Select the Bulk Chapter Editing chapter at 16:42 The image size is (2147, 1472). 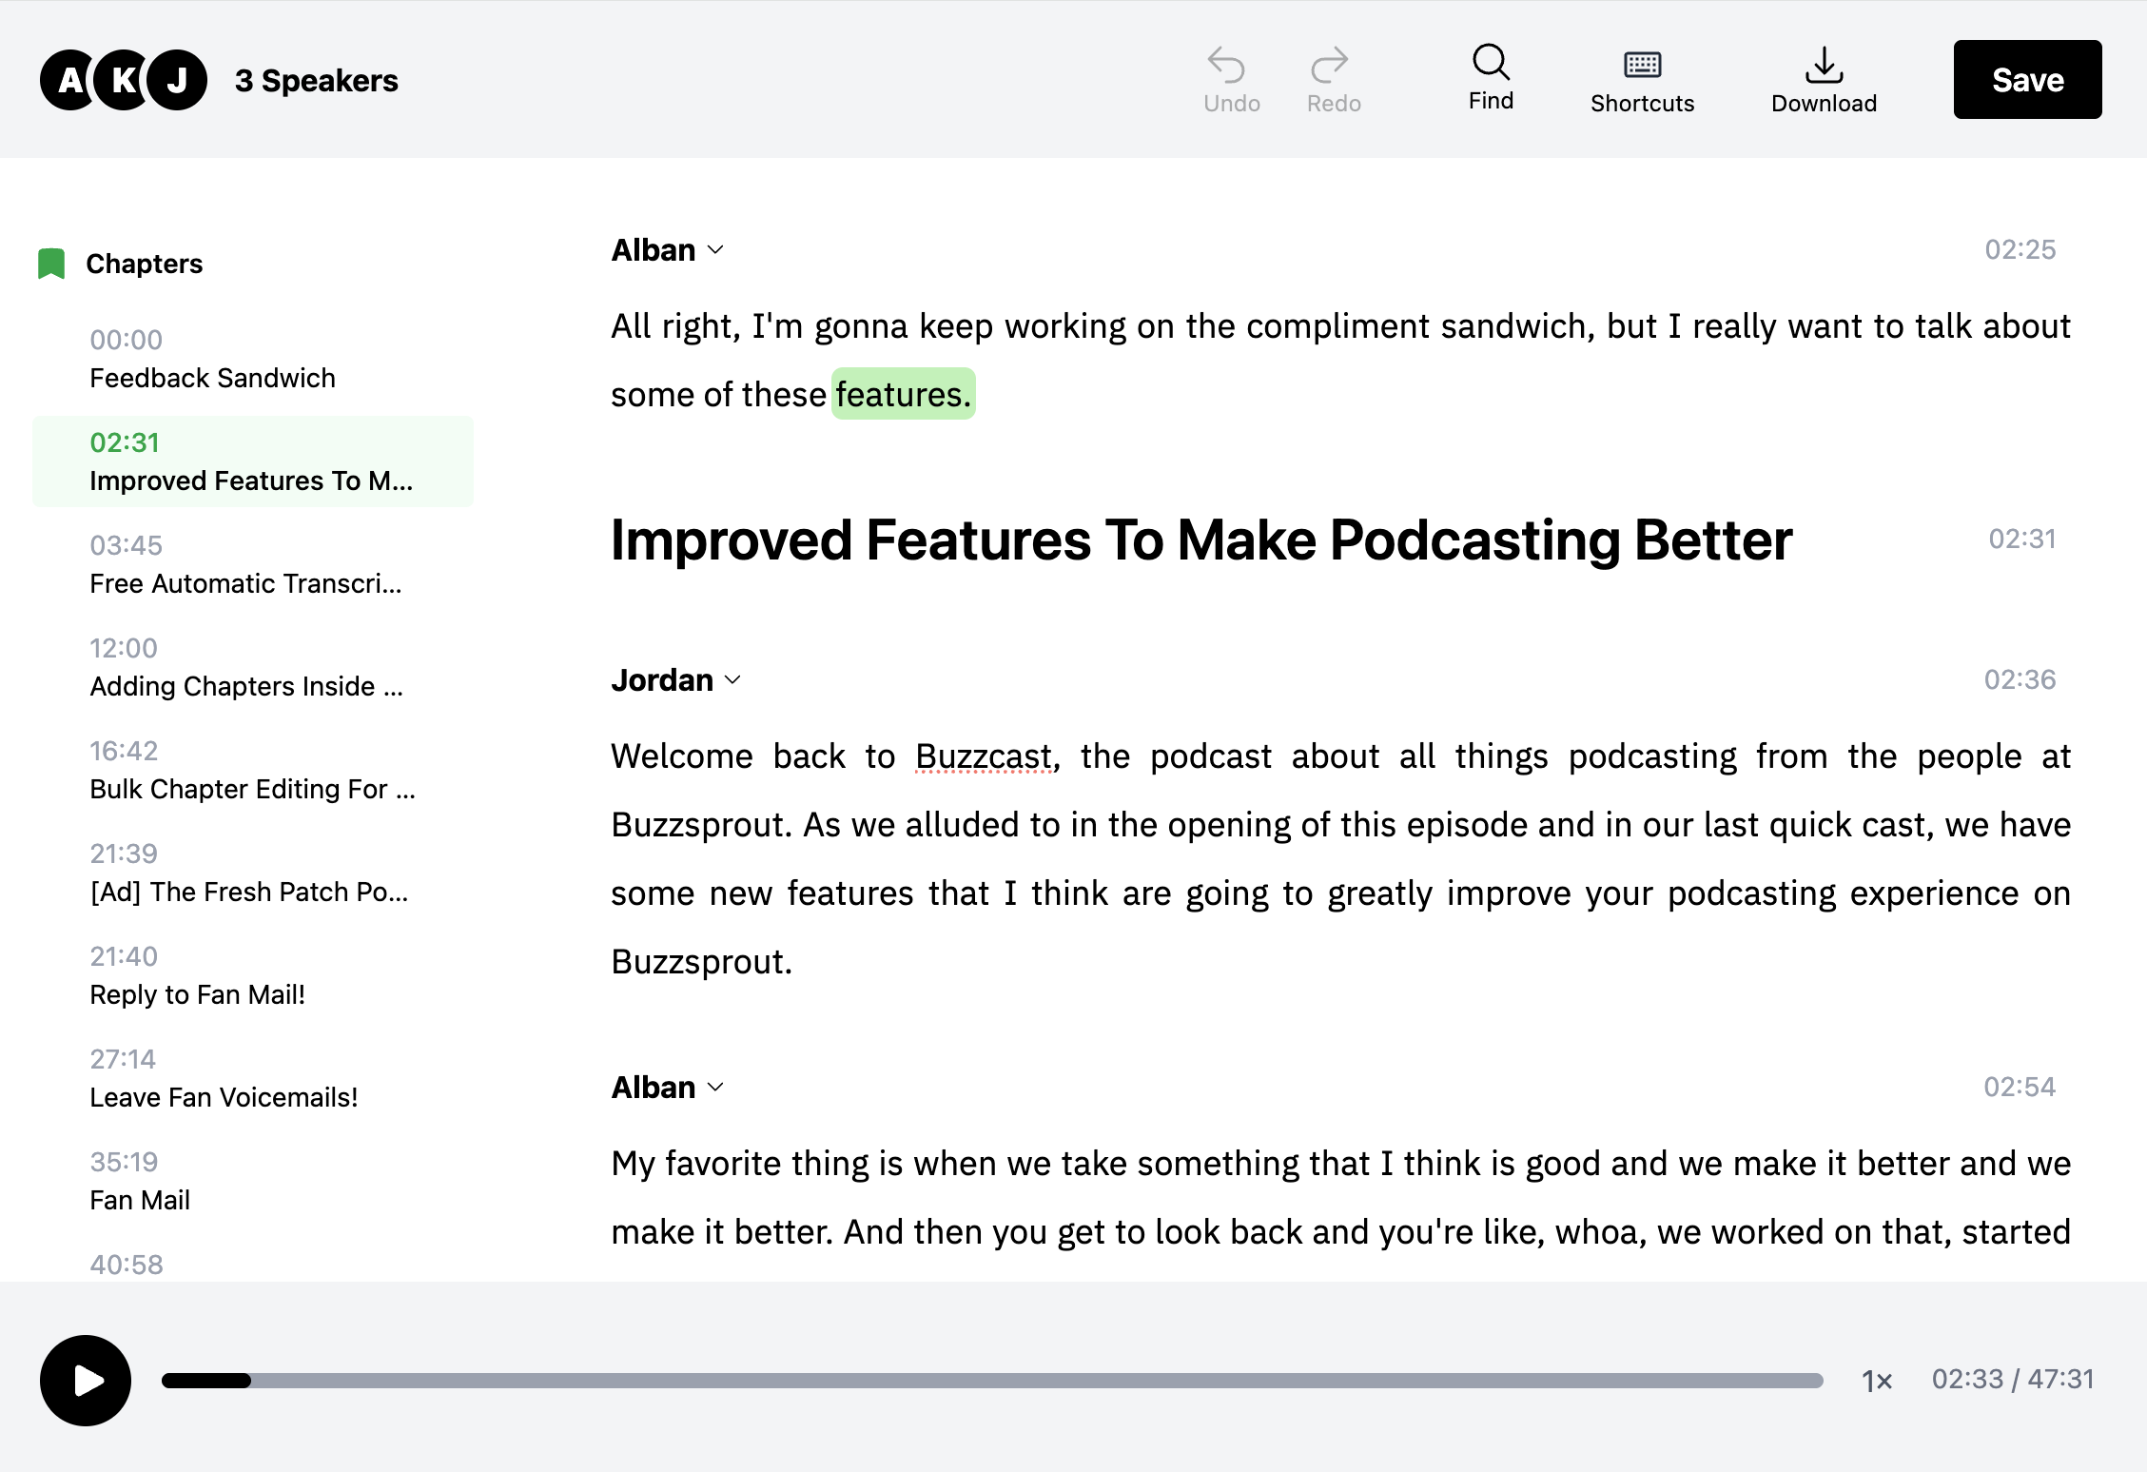251,771
